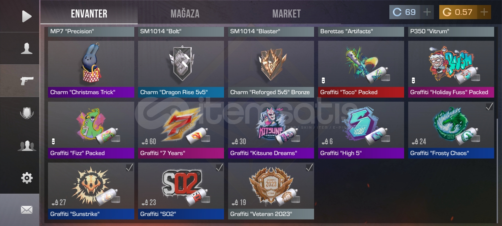The height and width of the screenshot is (226, 502).
Task: Add gold with plus next to 0.57
Action: tap(484, 12)
